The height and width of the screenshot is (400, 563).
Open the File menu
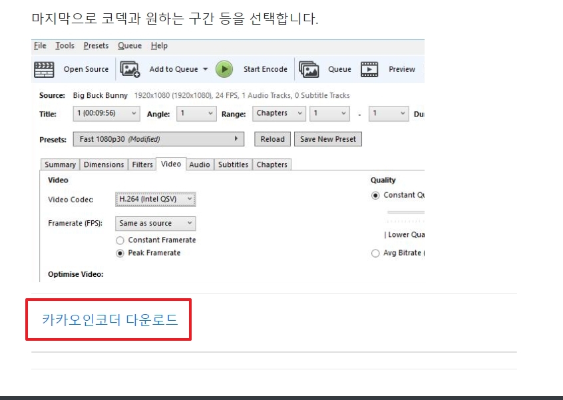(40, 46)
